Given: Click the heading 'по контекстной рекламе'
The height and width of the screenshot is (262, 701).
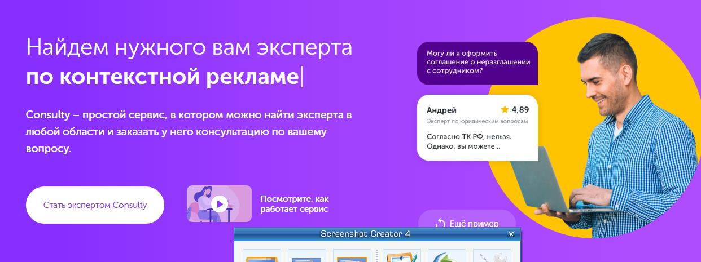Looking at the screenshot, I should pos(163,77).
